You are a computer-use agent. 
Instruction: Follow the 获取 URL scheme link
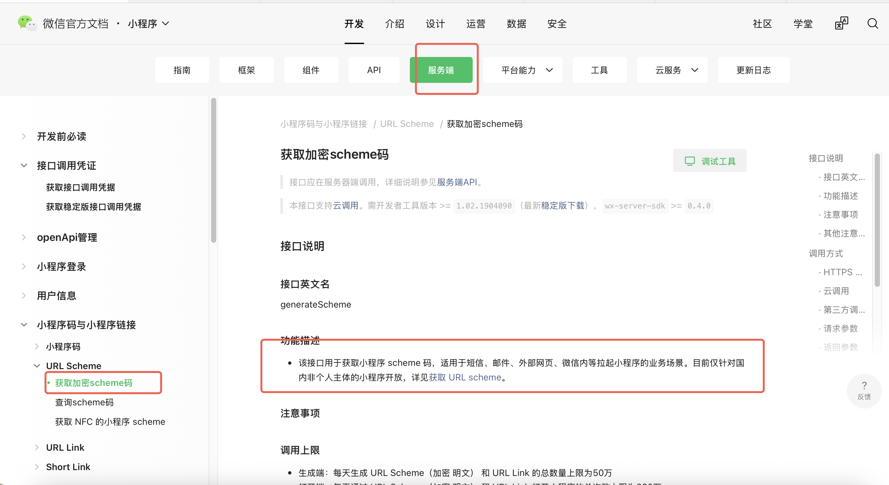[465, 377]
